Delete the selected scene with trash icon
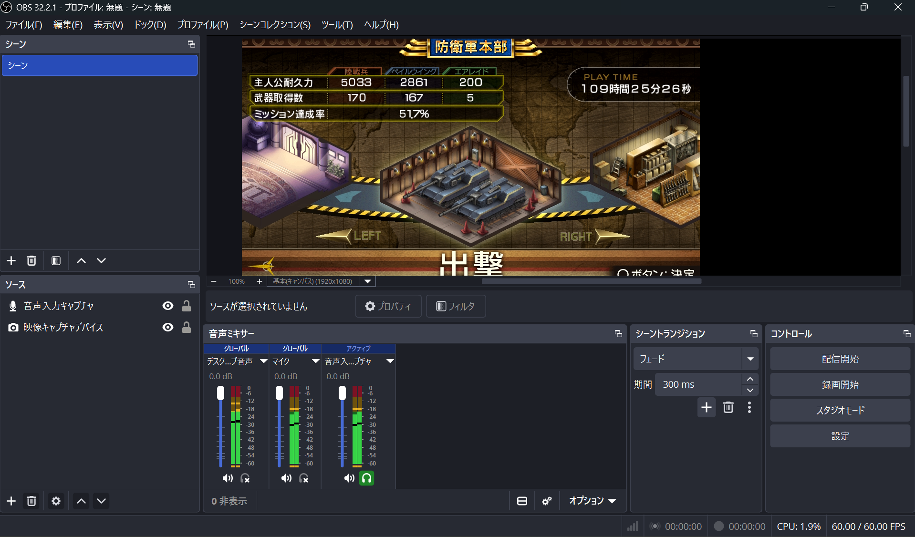The height and width of the screenshot is (537, 915). 31,260
